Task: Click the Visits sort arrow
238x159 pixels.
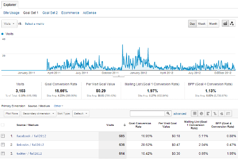Action: coord(125,125)
